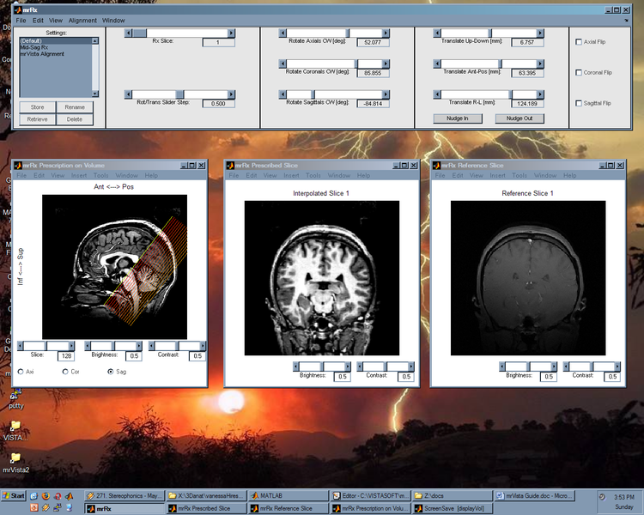Click the Retrieve settings button
Viewport: 644px width, 515px height.
37,119
